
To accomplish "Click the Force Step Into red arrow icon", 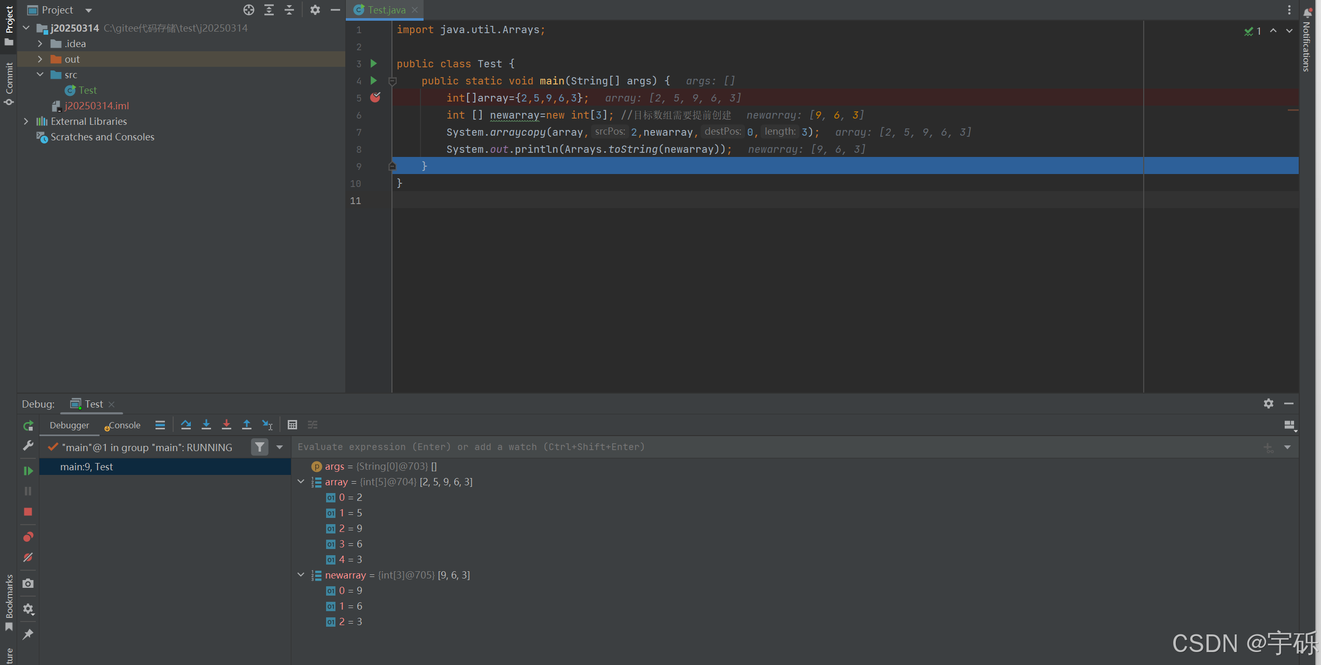I will [226, 425].
